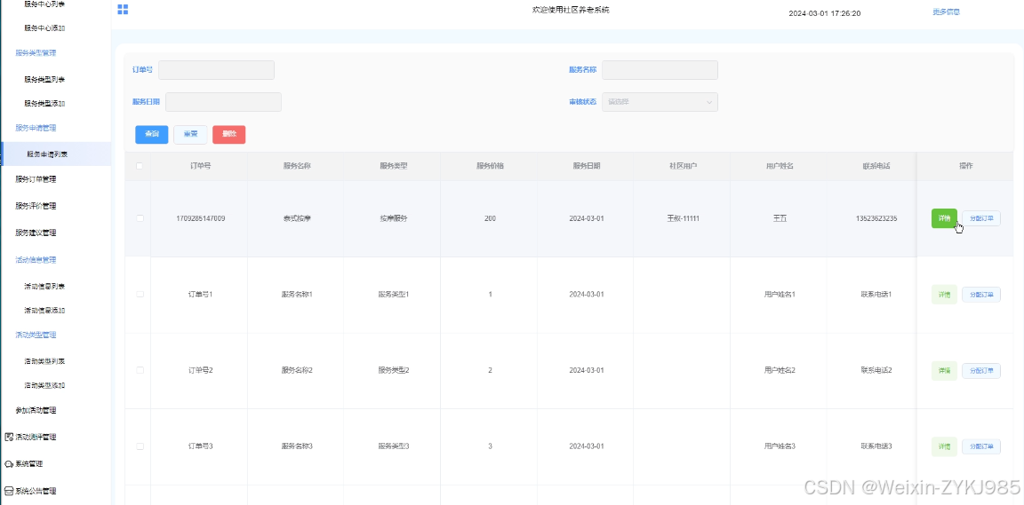Click the 活动测评管理 sidebar icon
The image size is (1024, 505).
(9, 437)
